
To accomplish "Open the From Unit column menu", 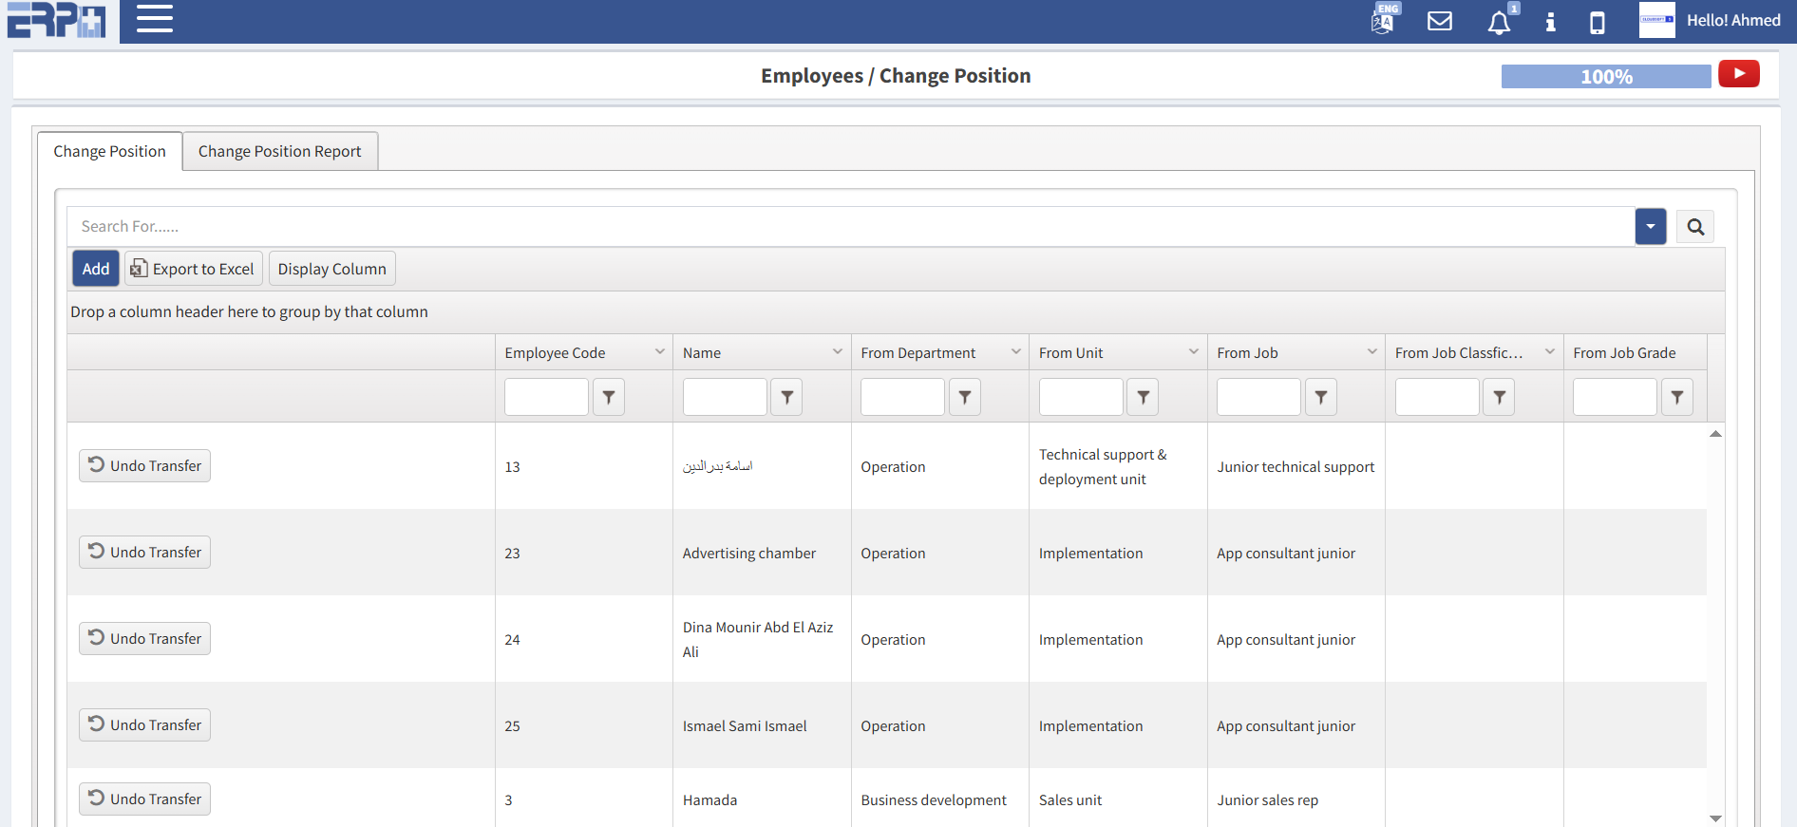I will coord(1194,352).
